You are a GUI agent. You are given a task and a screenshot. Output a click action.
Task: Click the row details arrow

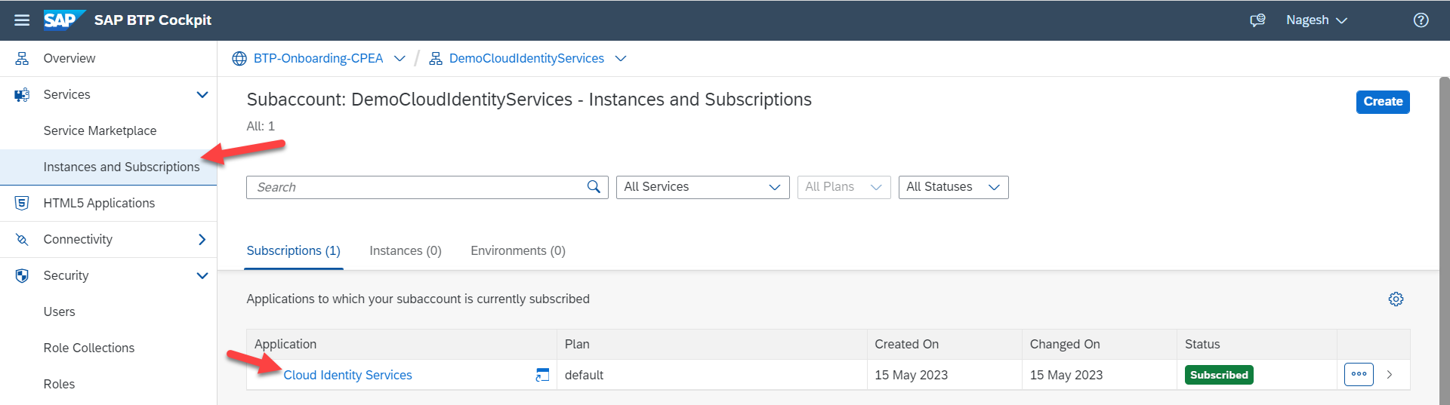1390,374
